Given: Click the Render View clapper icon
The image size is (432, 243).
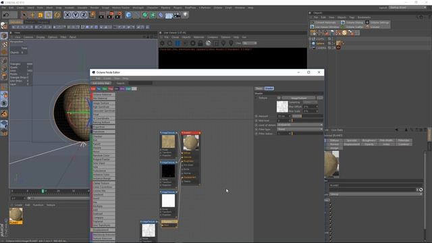Looking at the screenshot, I should (x=101, y=15).
